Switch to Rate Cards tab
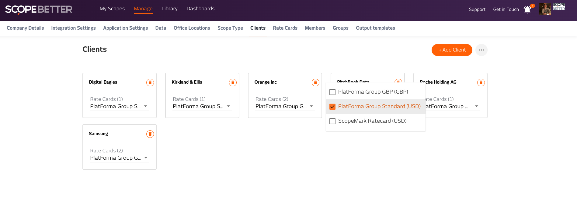 285,28
